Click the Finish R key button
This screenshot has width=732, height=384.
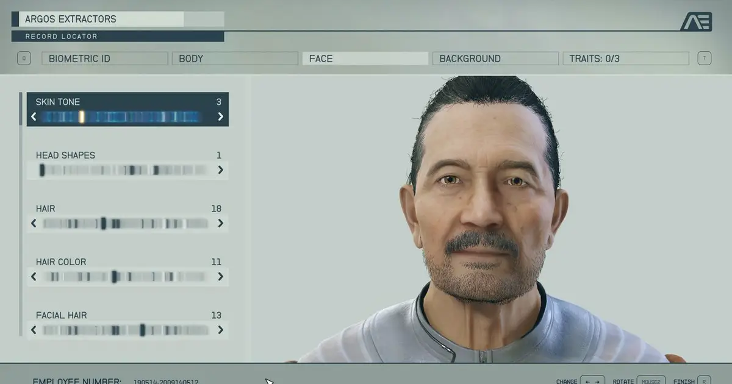(x=704, y=381)
